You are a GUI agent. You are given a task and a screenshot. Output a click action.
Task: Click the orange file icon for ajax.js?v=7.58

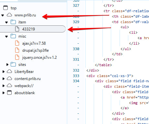tap(17, 43)
